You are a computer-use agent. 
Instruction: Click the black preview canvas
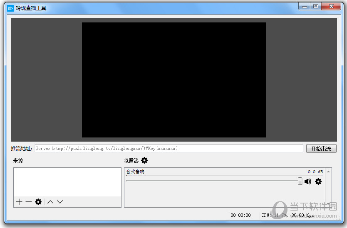[174, 80]
